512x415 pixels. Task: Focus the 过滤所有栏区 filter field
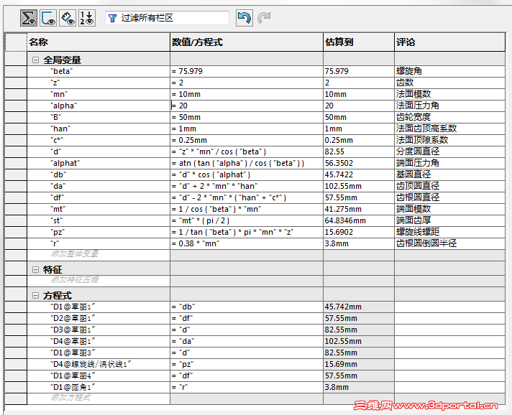point(167,18)
